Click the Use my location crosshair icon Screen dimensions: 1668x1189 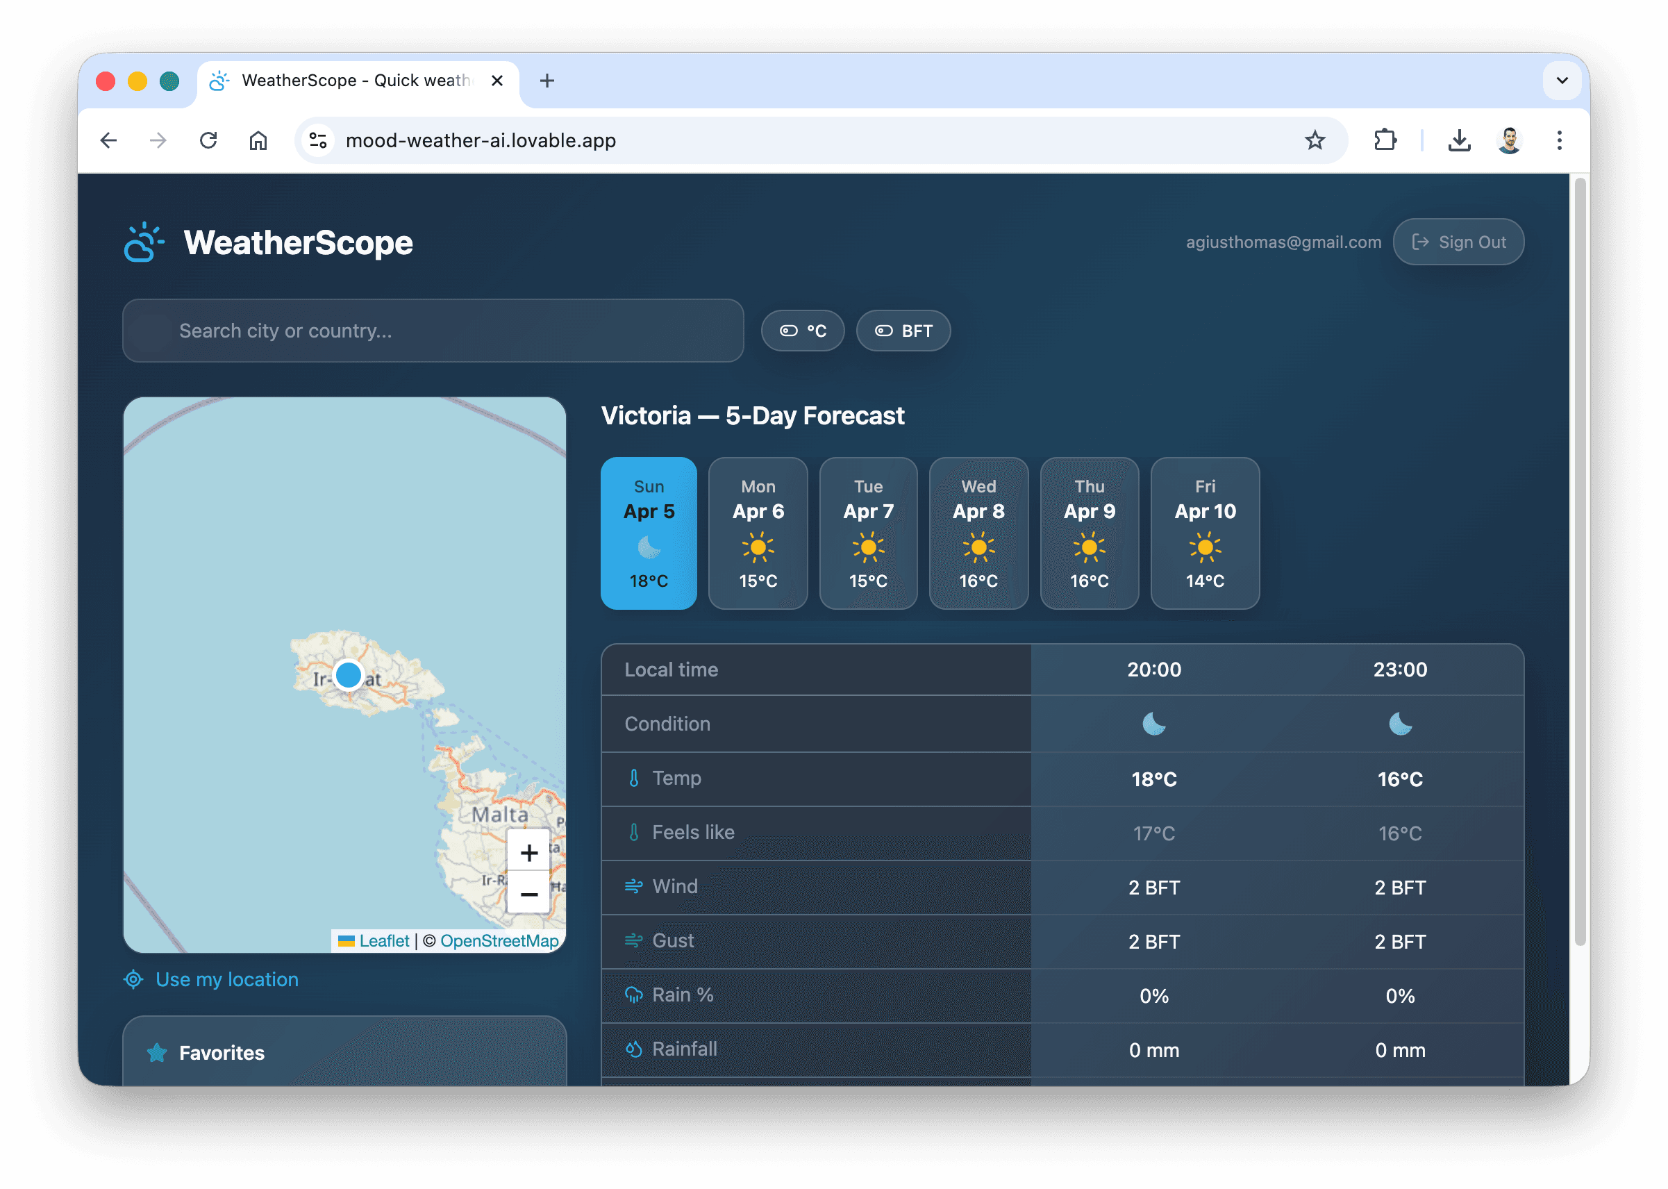click(133, 979)
